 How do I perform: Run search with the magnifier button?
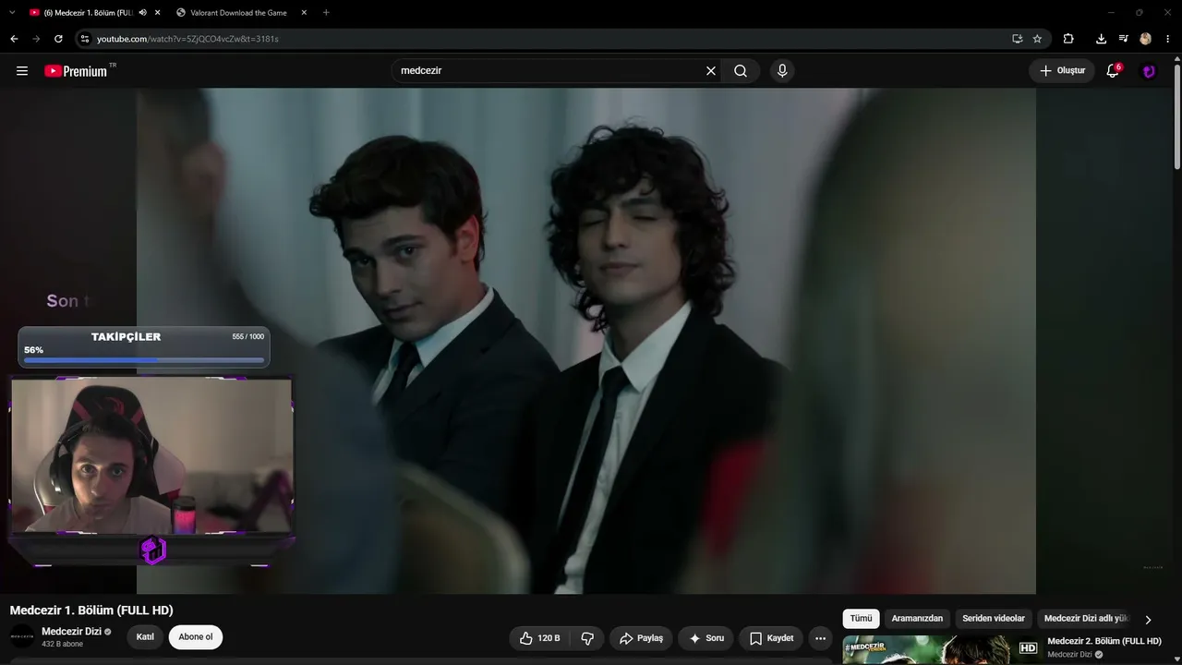coord(741,71)
